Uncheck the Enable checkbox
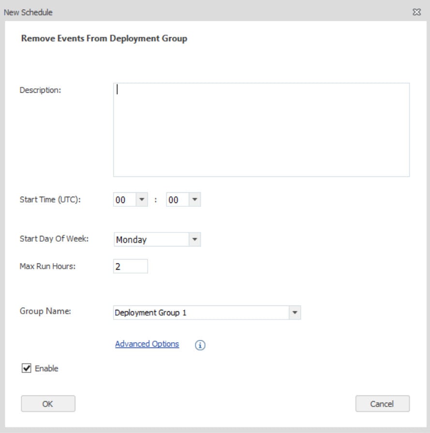The image size is (430, 433). coord(27,369)
